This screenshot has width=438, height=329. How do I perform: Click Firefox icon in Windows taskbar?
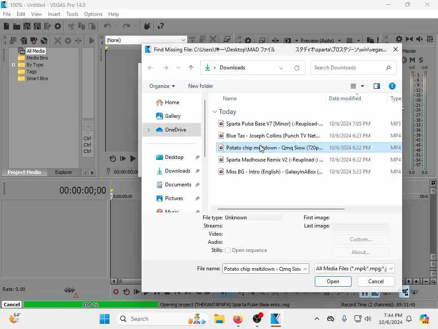pos(238,319)
